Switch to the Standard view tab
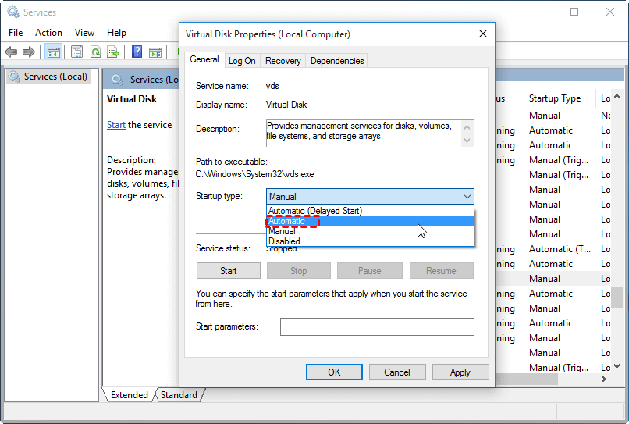Image resolution: width=629 pixels, height=424 pixels. coord(179,394)
